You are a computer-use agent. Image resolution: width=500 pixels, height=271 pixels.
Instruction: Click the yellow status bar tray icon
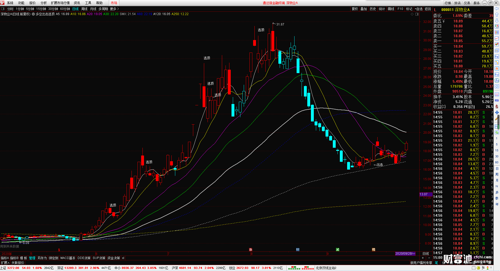[x=478, y=268]
